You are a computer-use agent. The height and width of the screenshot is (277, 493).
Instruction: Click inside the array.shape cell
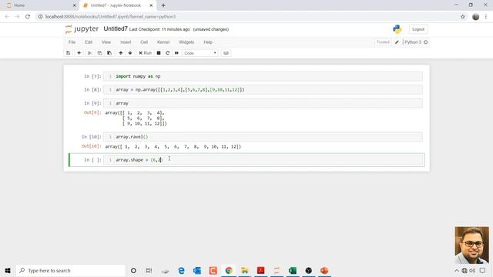(x=263, y=160)
